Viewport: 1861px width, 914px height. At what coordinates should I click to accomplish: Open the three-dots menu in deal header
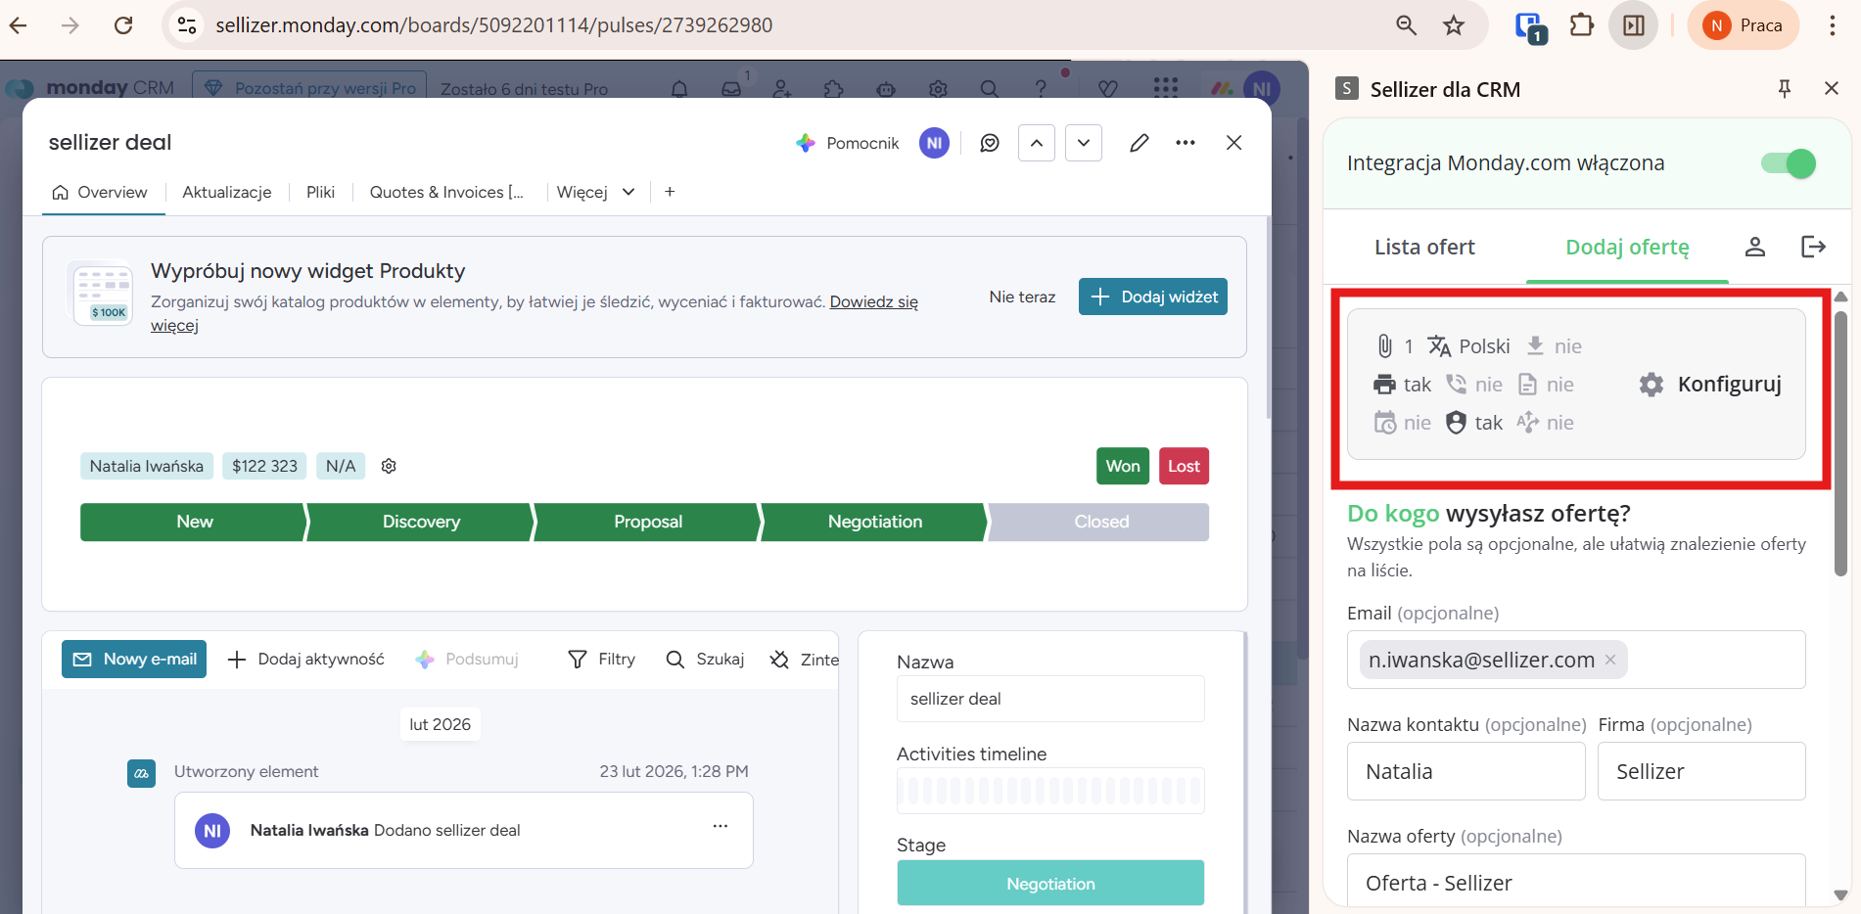pos(1186,143)
